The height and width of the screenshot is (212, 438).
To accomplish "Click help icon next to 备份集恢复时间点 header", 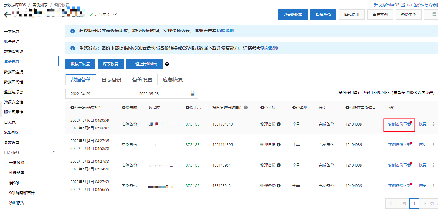I will click(246, 107).
